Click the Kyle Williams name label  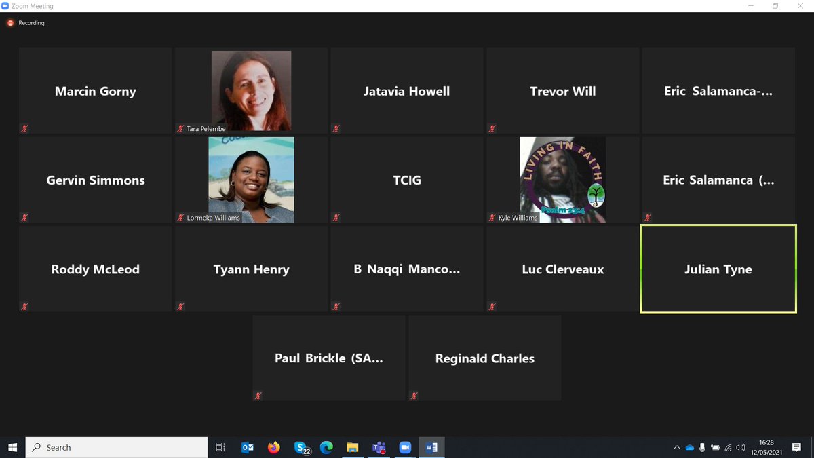point(518,218)
